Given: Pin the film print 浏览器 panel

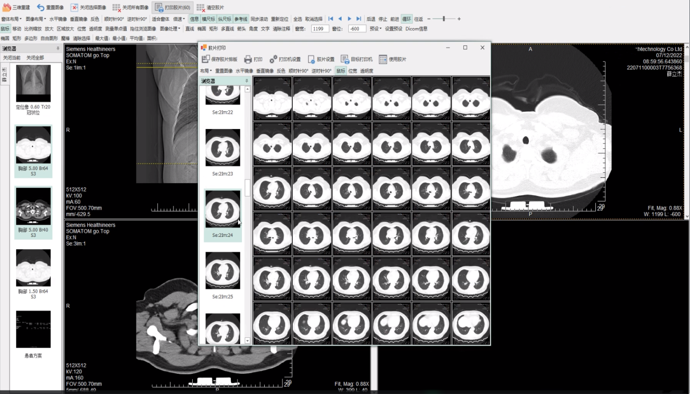Looking at the screenshot, I should coord(247,81).
